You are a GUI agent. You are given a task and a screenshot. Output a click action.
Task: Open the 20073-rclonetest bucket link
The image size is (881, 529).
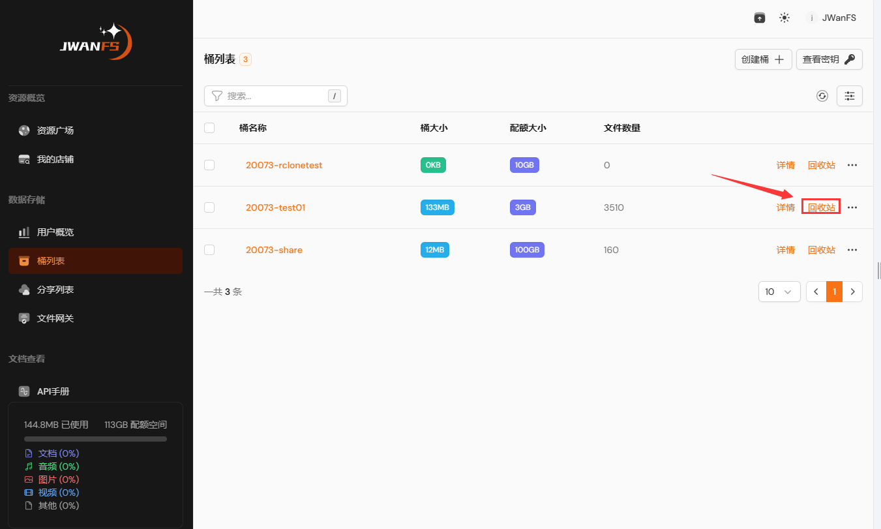pyautogui.click(x=284, y=165)
